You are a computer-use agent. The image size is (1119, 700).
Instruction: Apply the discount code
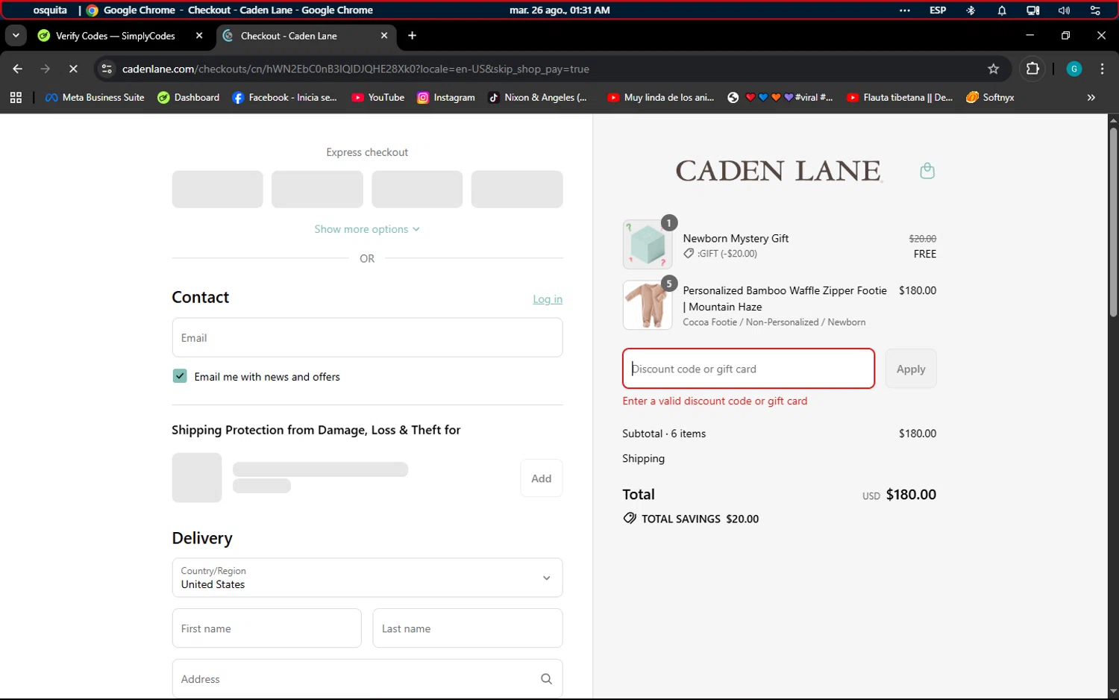pos(911,369)
